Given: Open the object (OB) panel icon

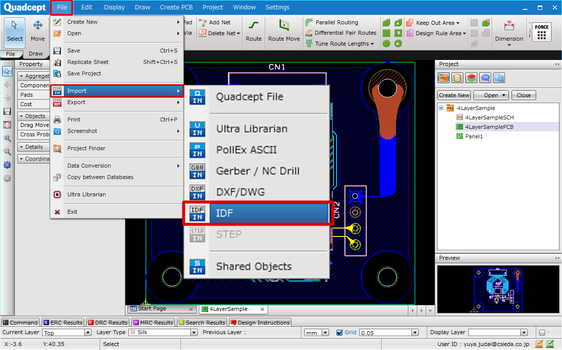Looking at the screenshot, I should [485, 78].
